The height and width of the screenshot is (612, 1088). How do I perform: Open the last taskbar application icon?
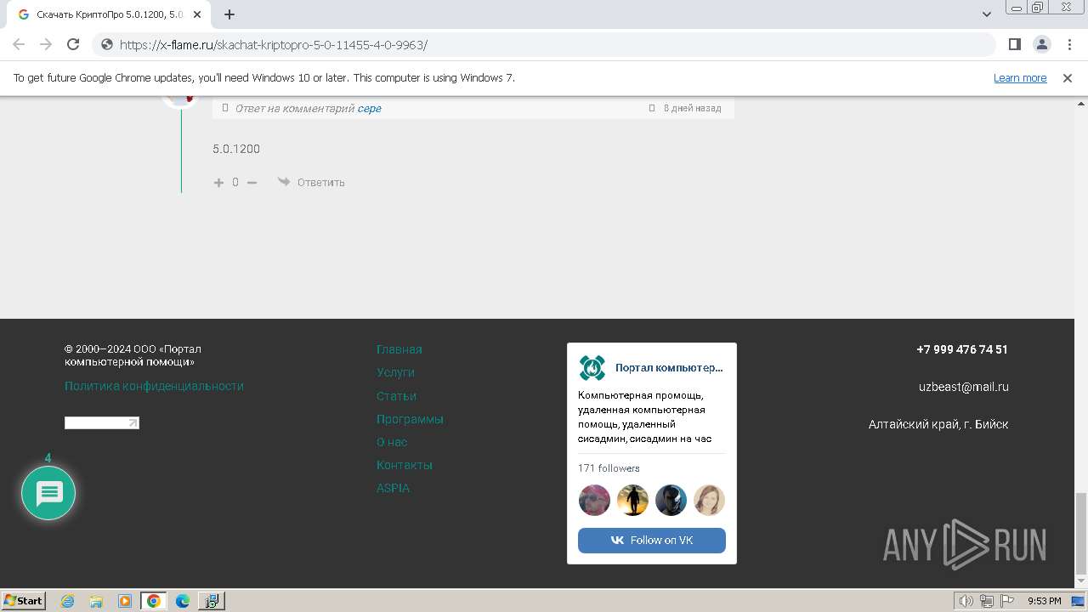(211, 601)
